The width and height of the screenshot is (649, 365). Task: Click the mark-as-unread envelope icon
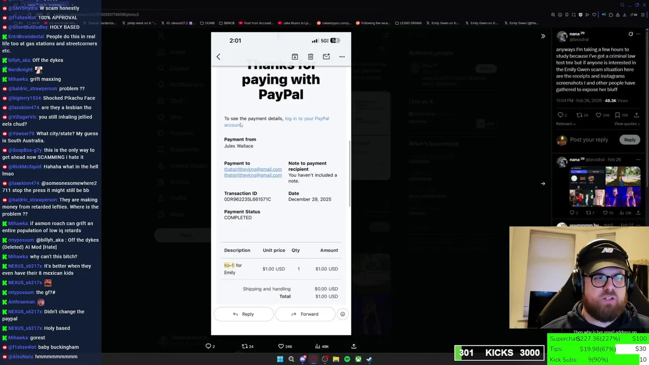[x=326, y=57]
